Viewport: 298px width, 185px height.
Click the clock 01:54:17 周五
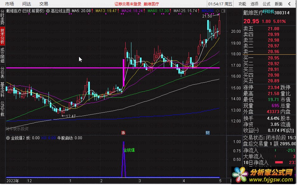(220, 4)
